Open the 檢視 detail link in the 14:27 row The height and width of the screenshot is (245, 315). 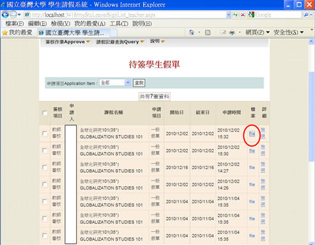(263, 167)
